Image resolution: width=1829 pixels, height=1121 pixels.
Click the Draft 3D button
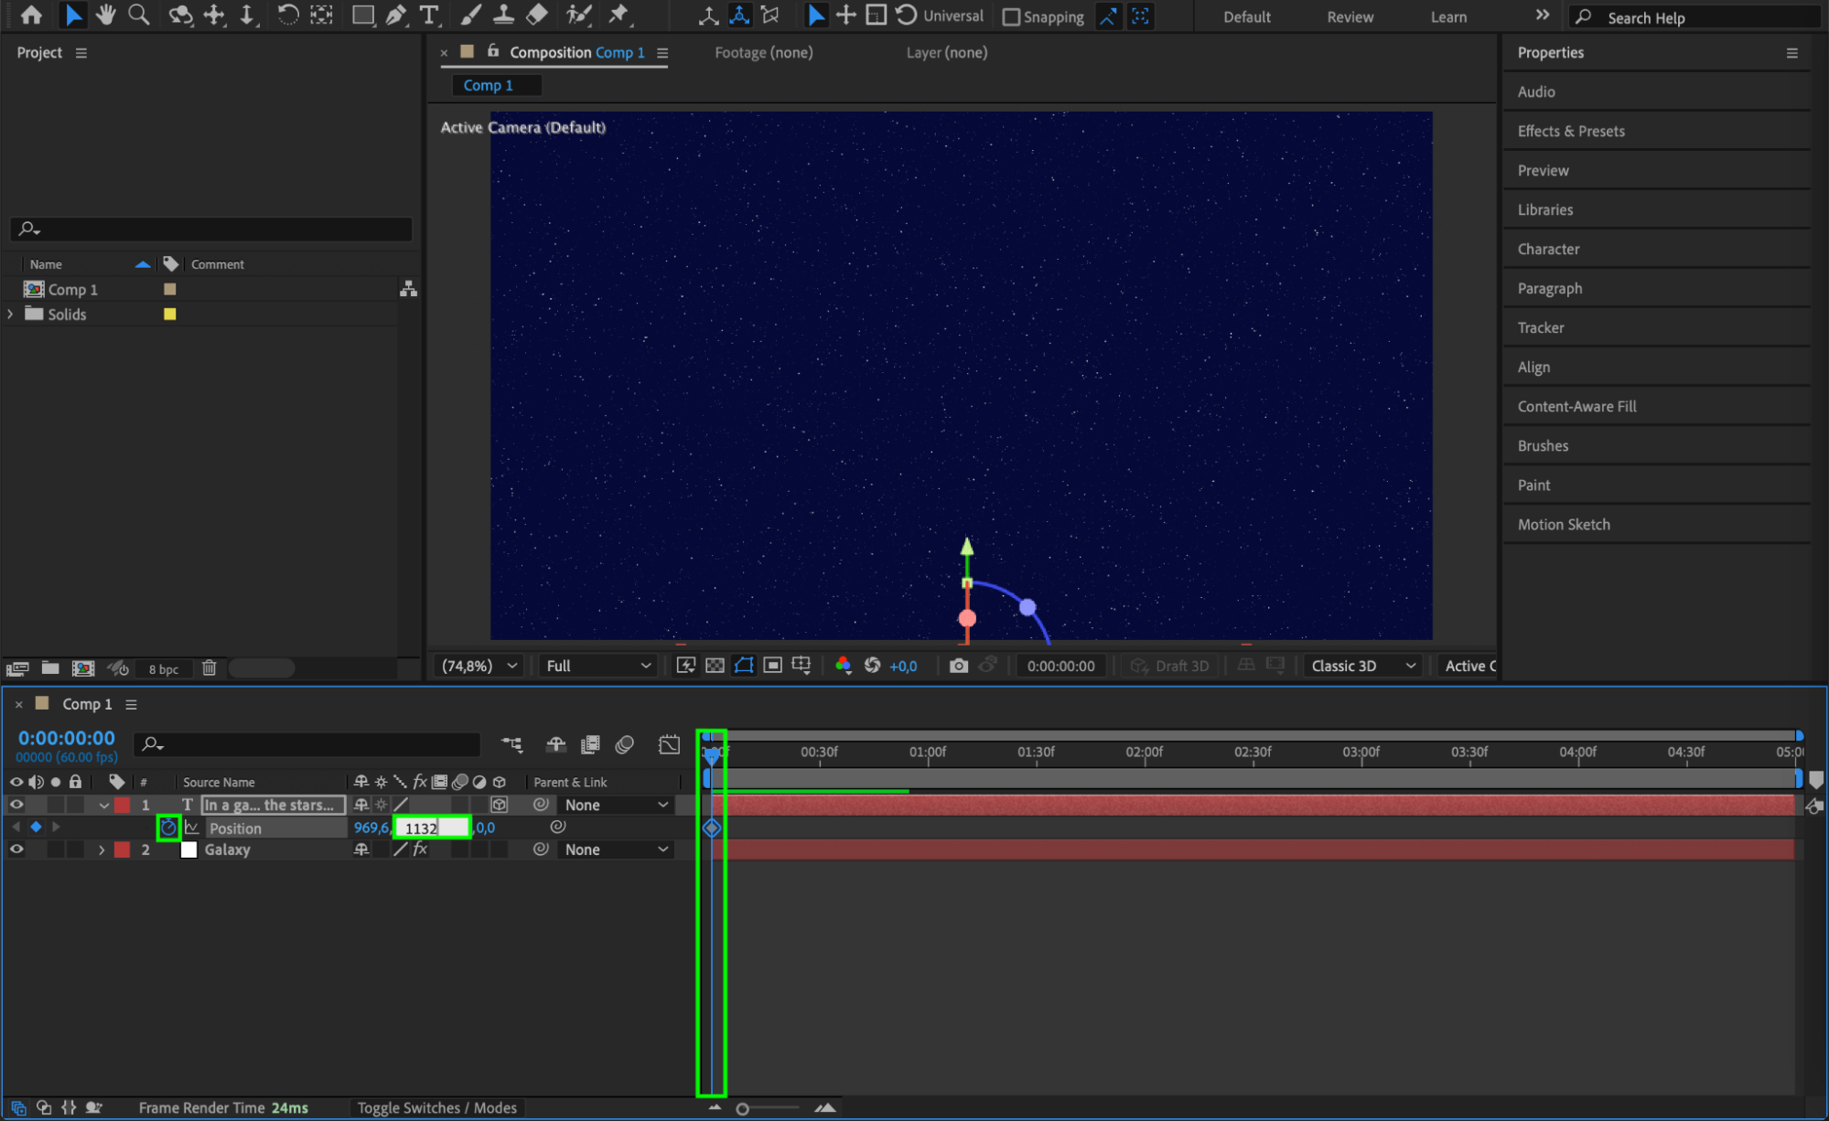click(x=1170, y=666)
